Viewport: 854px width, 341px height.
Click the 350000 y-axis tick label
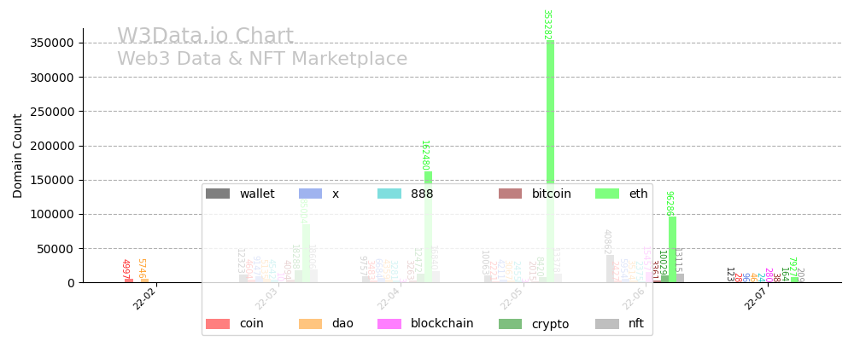(x=49, y=43)
